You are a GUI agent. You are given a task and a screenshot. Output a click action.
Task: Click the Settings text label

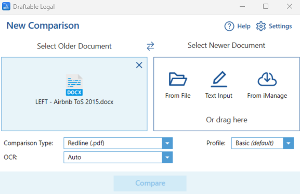click(280, 26)
